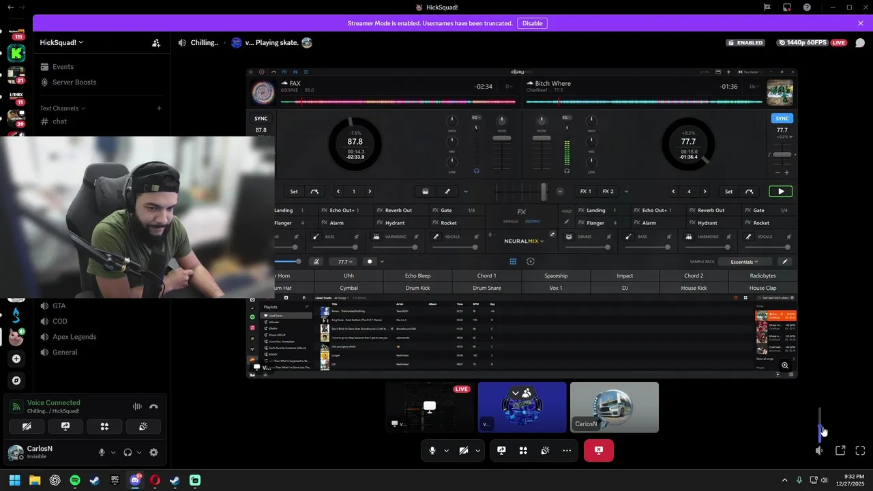Open soundboard icon in stream control bar

pos(545,451)
